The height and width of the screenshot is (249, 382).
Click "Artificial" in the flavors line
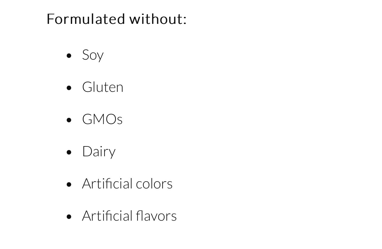click(x=107, y=216)
